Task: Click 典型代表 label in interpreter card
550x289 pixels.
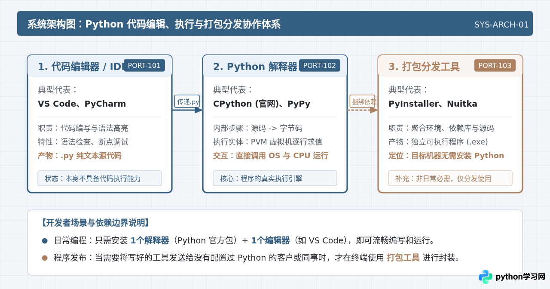Action: click(x=233, y=90)
